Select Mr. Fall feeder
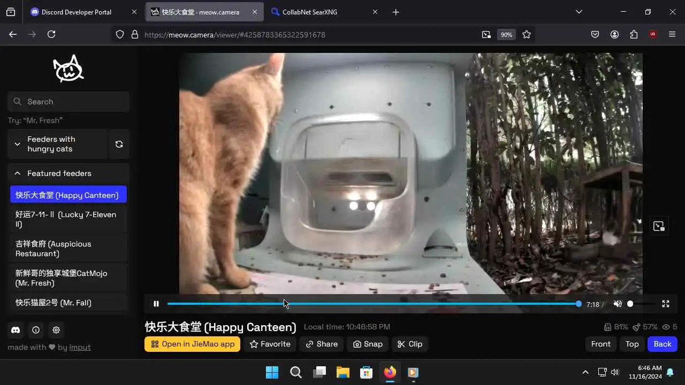 pos(68,303)
